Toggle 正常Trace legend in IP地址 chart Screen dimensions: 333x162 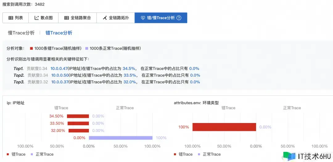tap(42, 154)
